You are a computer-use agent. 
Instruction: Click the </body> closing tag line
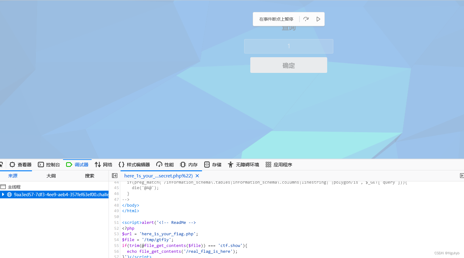[x=131, y=205]
